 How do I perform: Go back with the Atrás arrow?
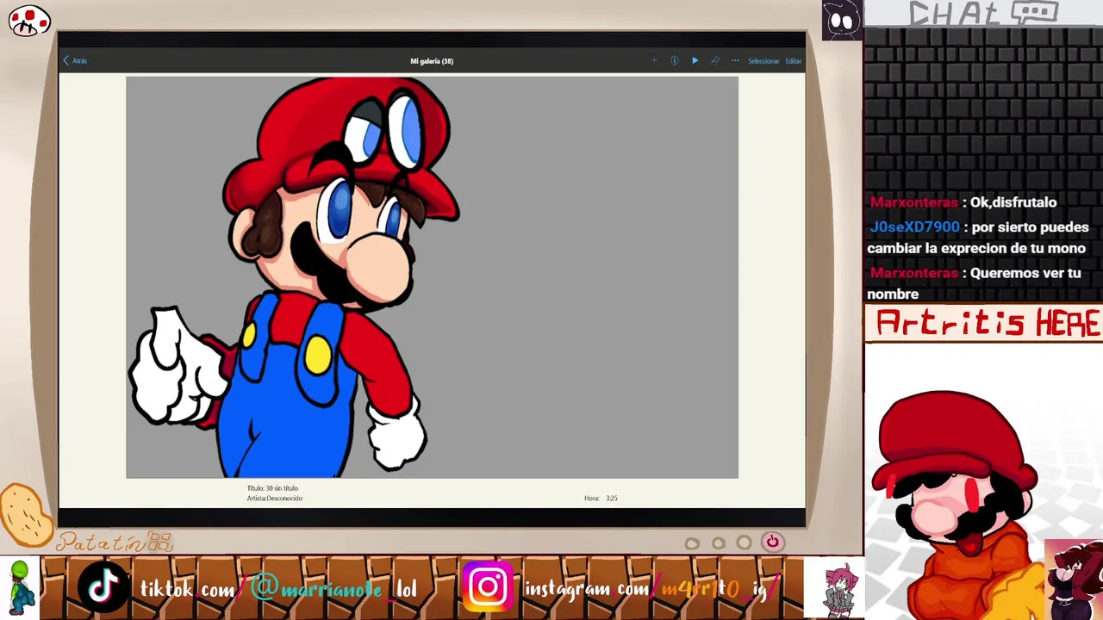click(x=66, y=61)
